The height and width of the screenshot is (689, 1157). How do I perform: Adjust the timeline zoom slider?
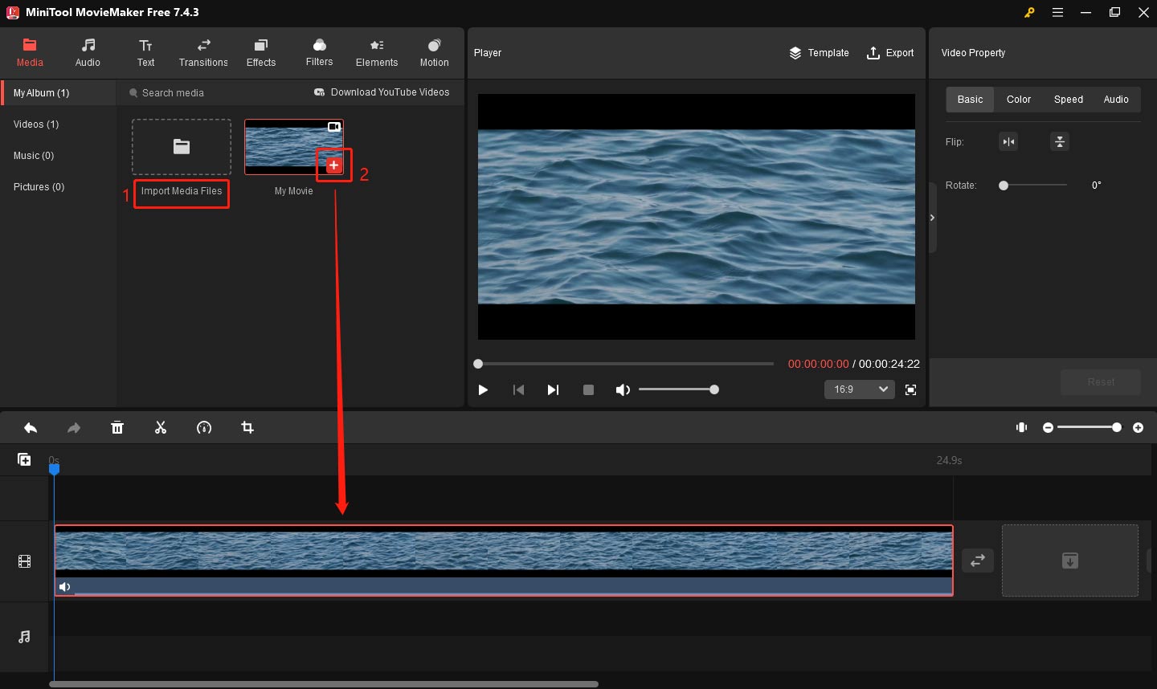click(x=1089, y=428)
